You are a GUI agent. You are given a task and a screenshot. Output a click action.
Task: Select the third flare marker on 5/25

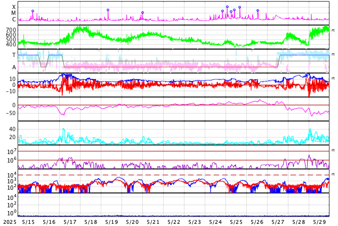(235, 10)
